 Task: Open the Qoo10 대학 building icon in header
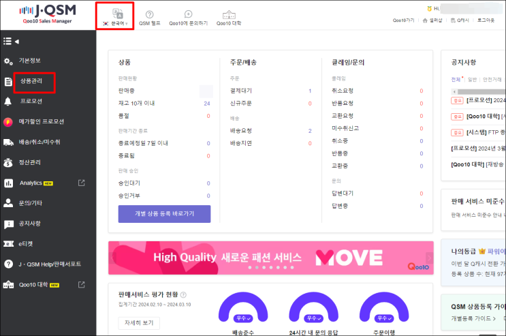(229, 14)
